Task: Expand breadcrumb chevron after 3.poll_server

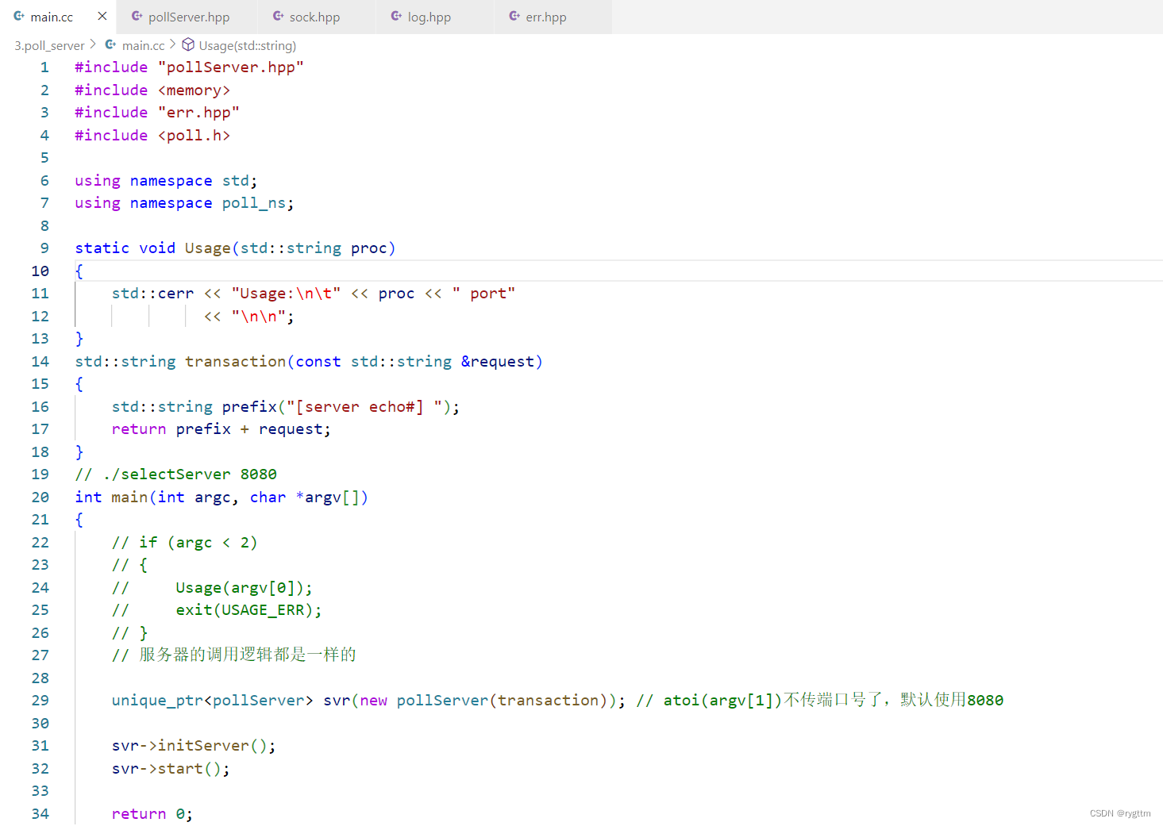Action: [x=93, y=44]
